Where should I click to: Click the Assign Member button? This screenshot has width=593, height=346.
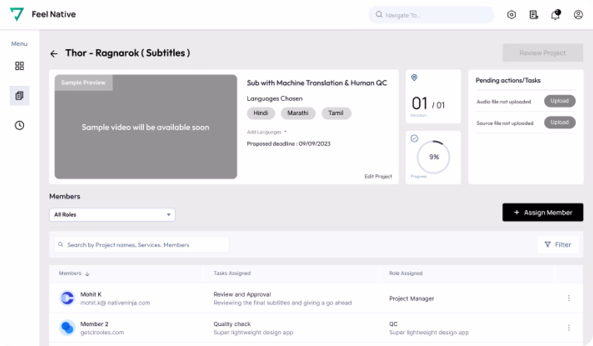pos(543,212)
